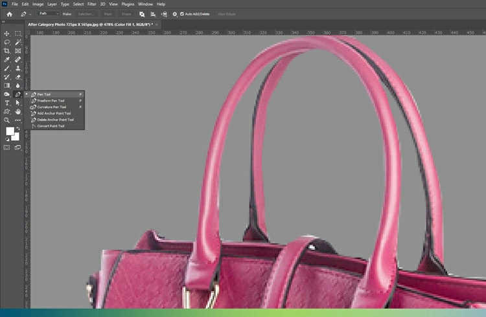
Task: Select the Frame tool
Action: point(18,50)
